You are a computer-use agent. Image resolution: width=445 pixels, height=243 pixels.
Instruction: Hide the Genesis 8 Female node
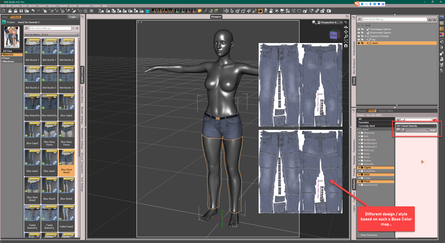coord(359,36)
